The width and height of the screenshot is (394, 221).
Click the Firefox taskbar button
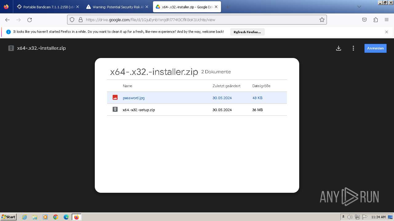76,217
